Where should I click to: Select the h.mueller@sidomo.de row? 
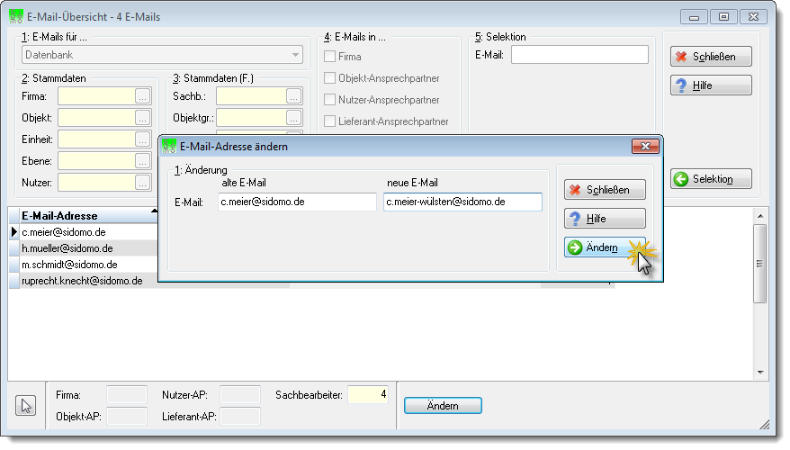click(83, 248)
